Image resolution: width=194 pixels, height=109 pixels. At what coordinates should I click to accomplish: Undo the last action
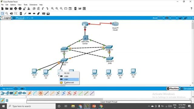tap(43, 8)
